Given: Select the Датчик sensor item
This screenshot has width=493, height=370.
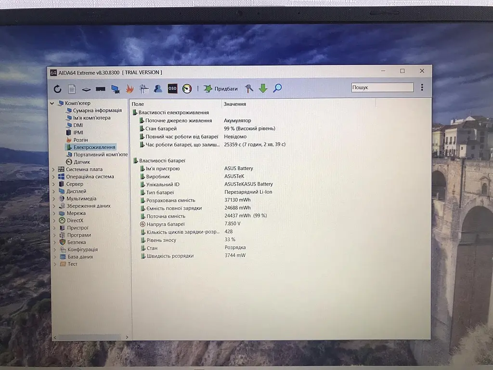Looking at the screenshot, I should 82,162.
